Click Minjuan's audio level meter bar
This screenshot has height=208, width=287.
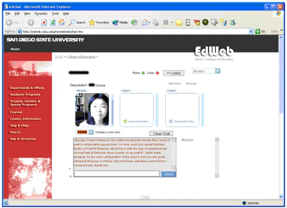click(113, 110)
